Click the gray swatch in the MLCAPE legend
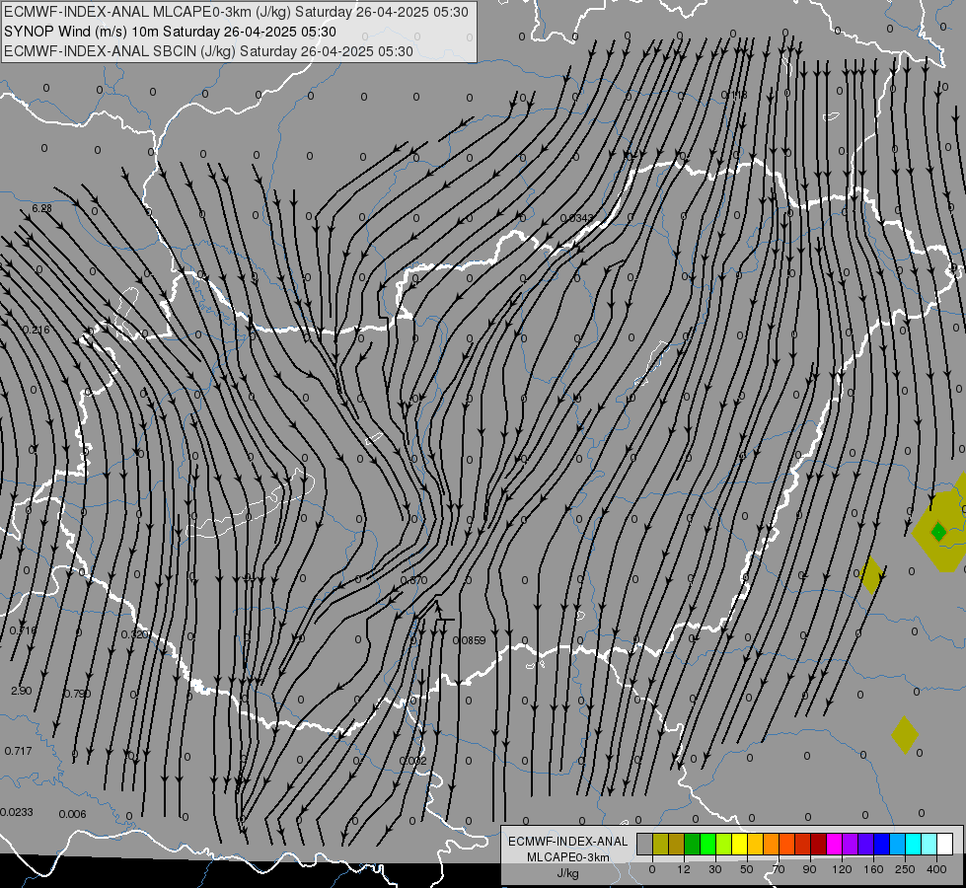Screen dimensions: 966x888 tap(645, 844)
